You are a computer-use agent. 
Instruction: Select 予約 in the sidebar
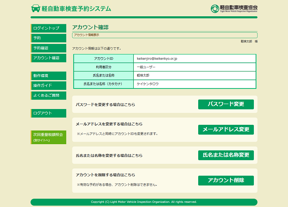[x=49, y=38]
